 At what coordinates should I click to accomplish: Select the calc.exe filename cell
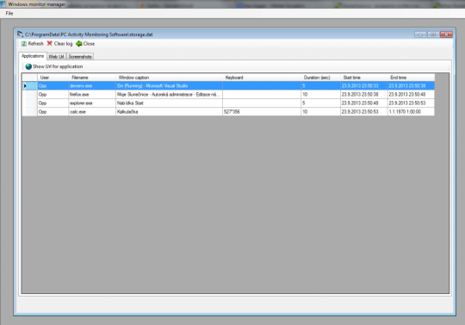click(x=92, y=111)
